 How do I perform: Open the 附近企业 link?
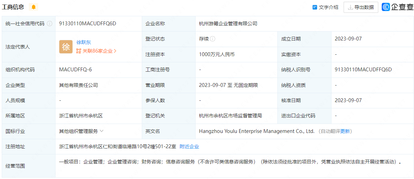click(x=189, y=146)
